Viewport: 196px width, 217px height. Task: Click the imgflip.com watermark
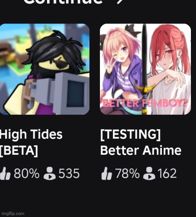[x=13, y=213]
